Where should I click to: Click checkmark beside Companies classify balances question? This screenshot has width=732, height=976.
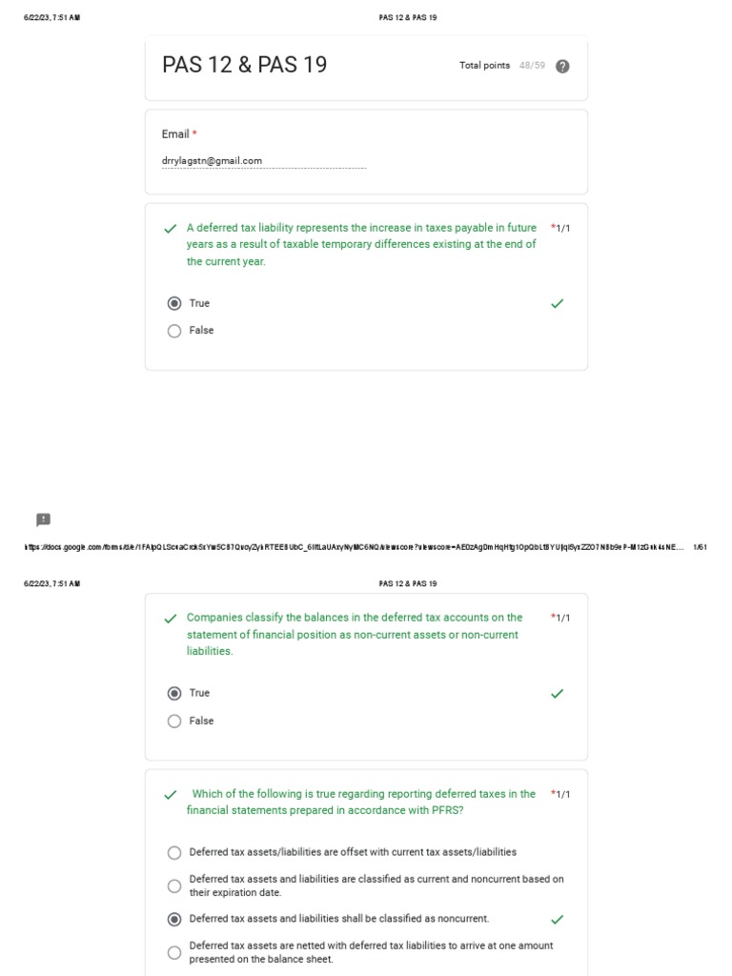171,619
